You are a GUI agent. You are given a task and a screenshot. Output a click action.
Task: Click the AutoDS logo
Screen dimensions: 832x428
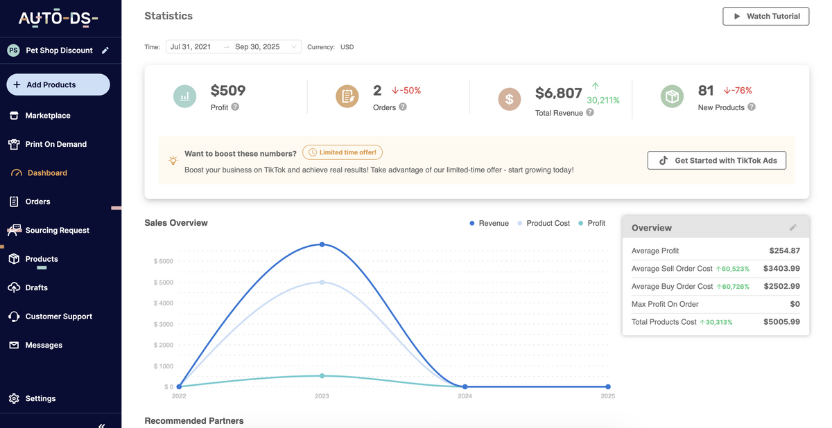[60, 17]
